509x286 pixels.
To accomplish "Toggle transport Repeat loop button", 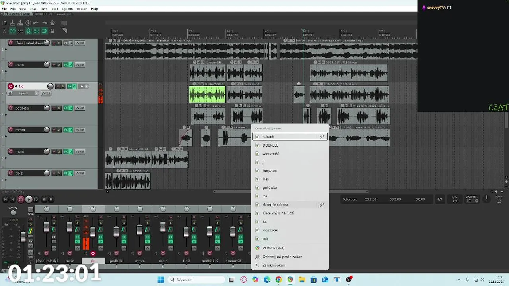I will pos(36,199).
